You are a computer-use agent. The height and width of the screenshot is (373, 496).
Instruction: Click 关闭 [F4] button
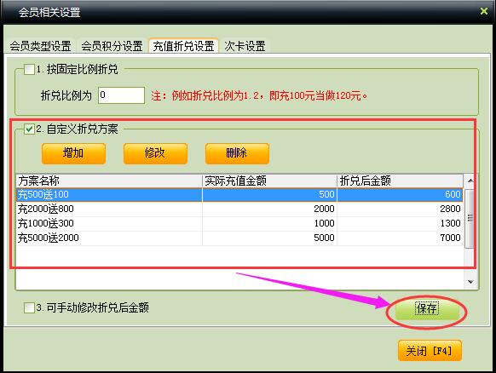point(430,351)
